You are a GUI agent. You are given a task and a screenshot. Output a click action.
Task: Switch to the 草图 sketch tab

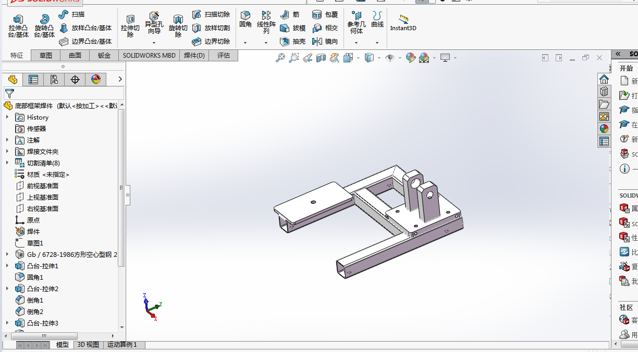(x=46, y=56)
